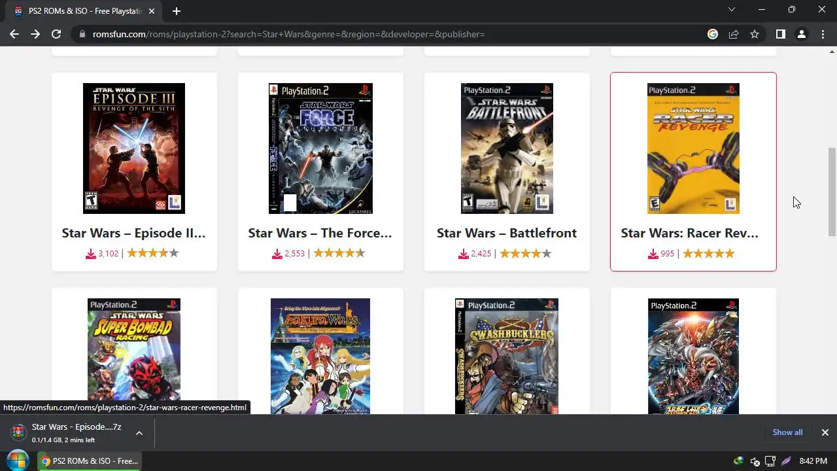Open the Windows Start menu
This screenshot has height=471, width=837.
click(18, 461)
